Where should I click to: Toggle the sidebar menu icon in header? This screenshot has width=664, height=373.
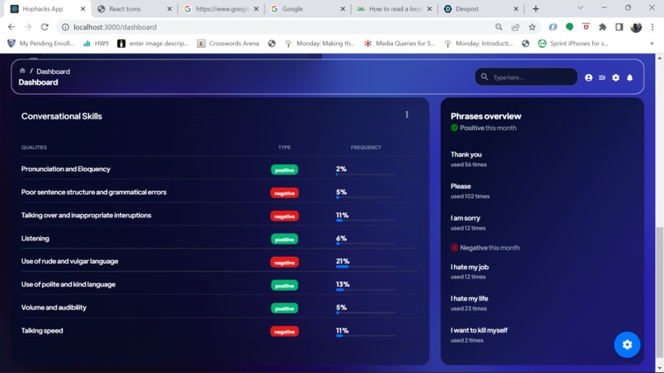pyautogui.click(x=602, y=77)
